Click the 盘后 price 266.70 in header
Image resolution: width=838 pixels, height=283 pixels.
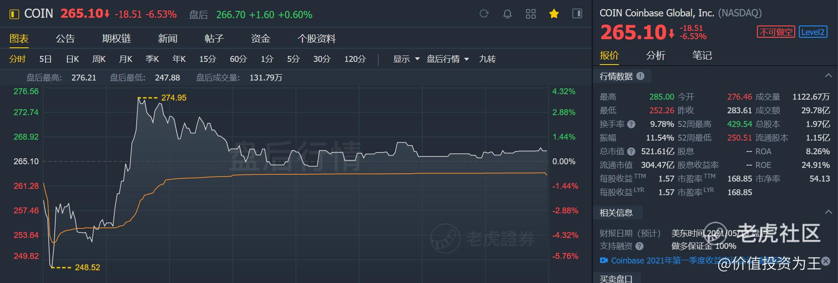pos(231,15)
